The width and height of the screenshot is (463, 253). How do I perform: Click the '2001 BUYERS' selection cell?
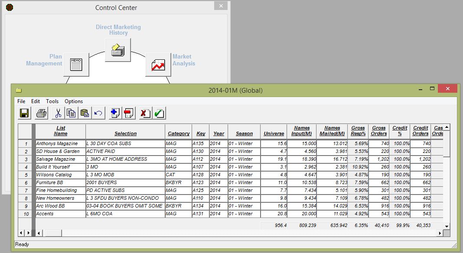125,183
